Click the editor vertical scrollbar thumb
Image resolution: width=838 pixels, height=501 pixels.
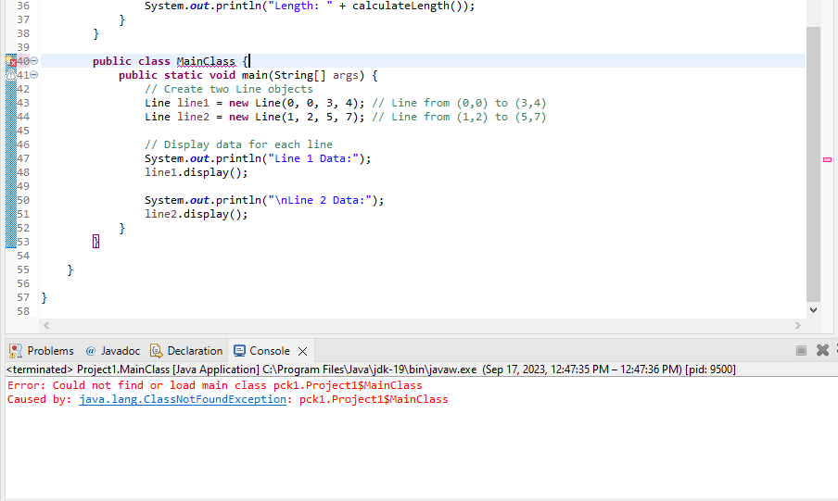click(813, 165)
